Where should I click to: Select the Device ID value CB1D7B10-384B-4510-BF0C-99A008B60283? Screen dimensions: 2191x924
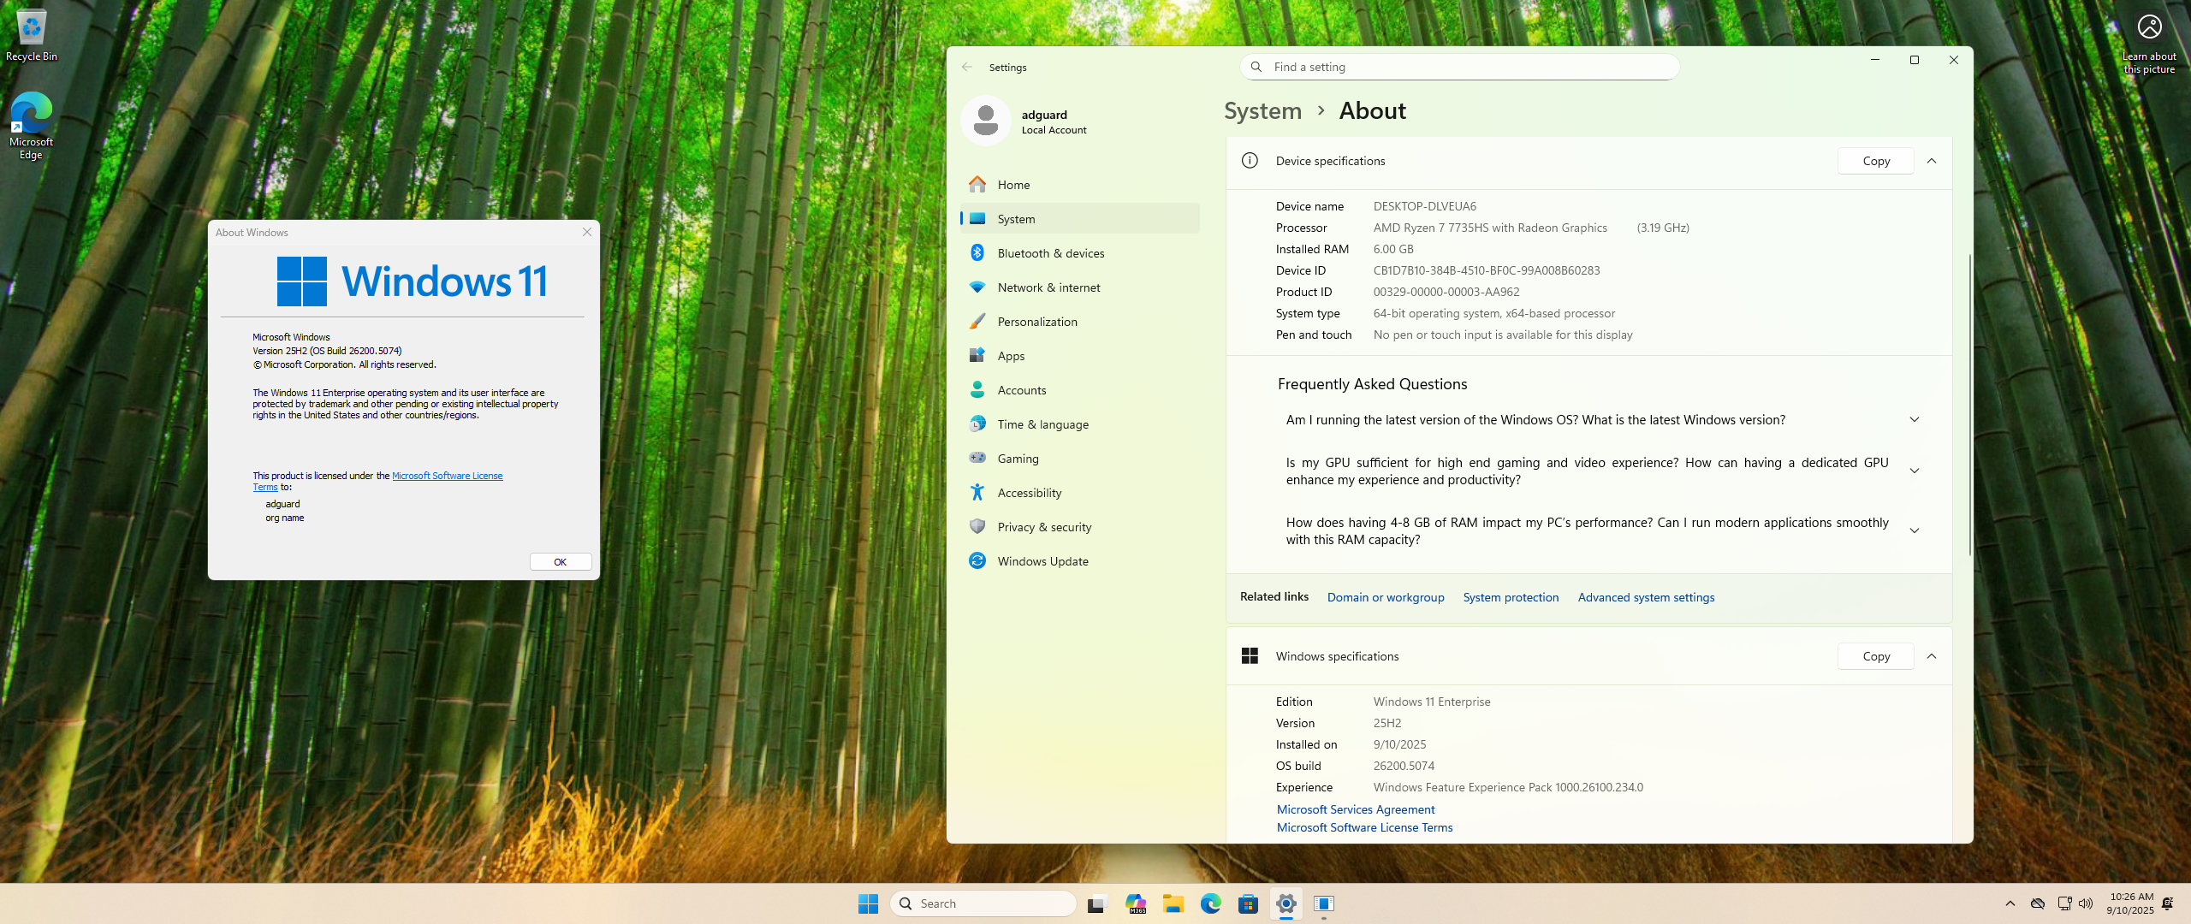click(x=1487, y=270)
